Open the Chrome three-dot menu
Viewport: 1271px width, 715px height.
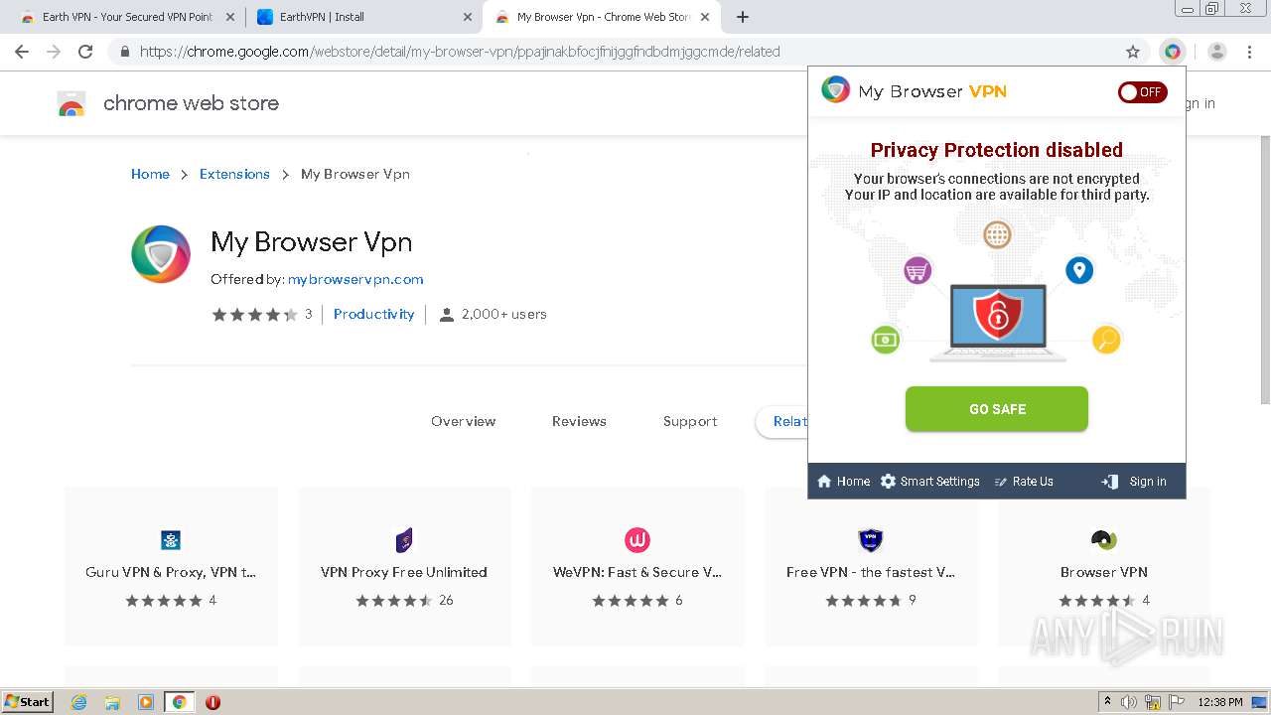tap(1250, 52)
